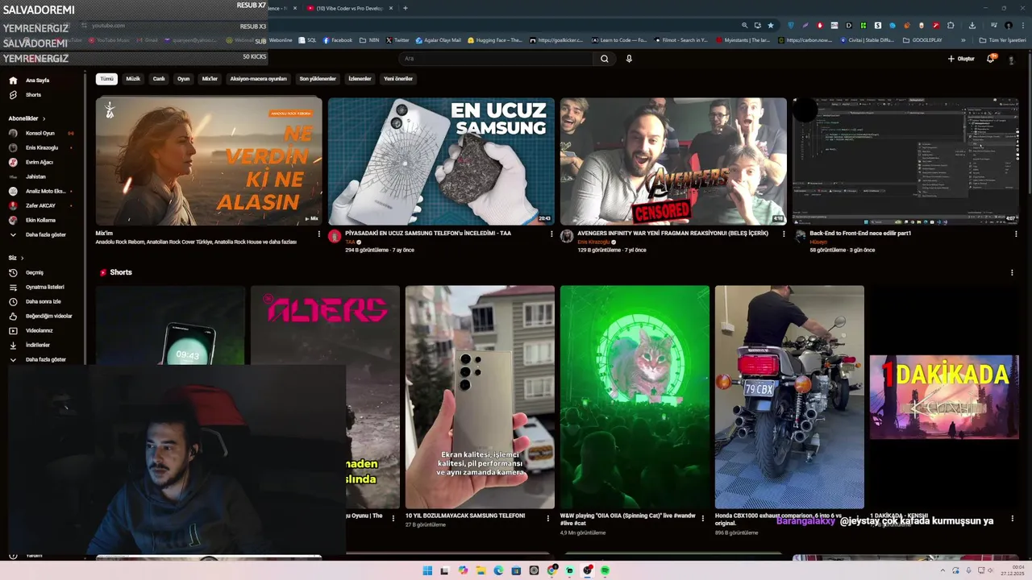Open a new browser tab
The image size is (1032, 580).
tap(405, 8)
